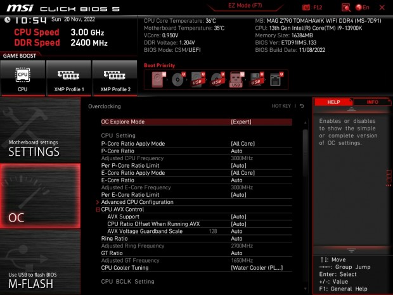Screen dimensions: 393x295
Task: Enable XMP Profile 2
Action: click(115, 78)
